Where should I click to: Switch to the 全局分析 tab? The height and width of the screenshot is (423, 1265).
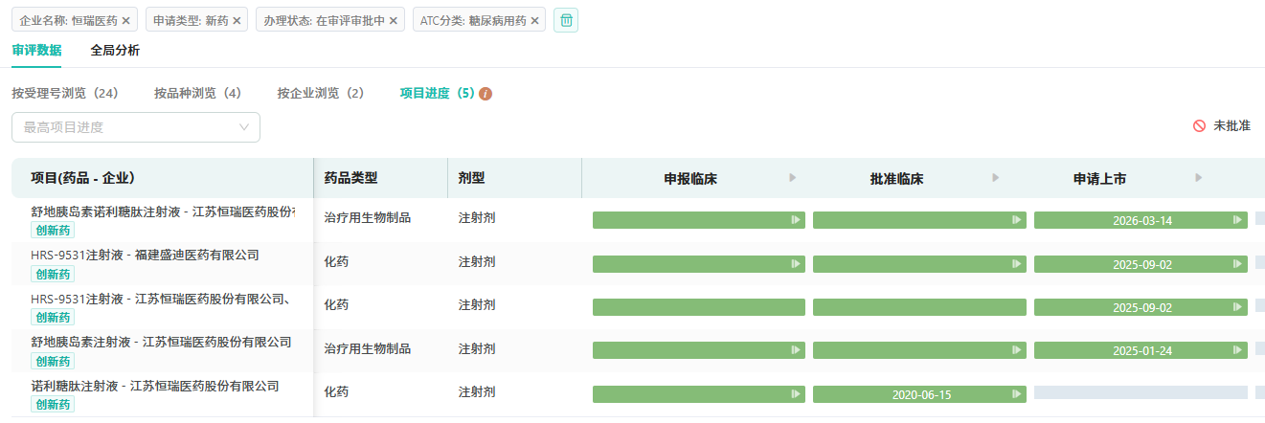[x=115, y=51]
